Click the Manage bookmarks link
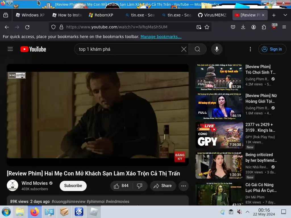 pos(161,37)
